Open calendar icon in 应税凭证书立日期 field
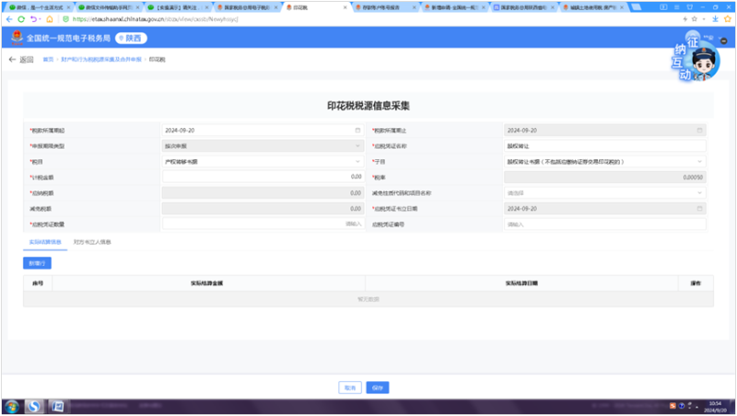The width and height of the screenshot is (737, 416). [699, 208]
